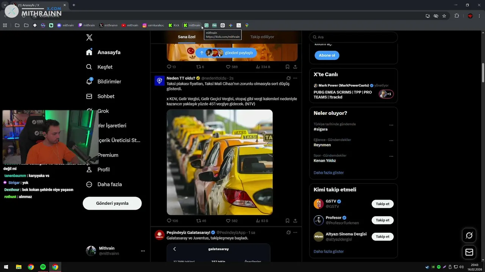This screenshot has height=272, width=485.
Task: Open Profil page from sidebar
Action: 98,170
